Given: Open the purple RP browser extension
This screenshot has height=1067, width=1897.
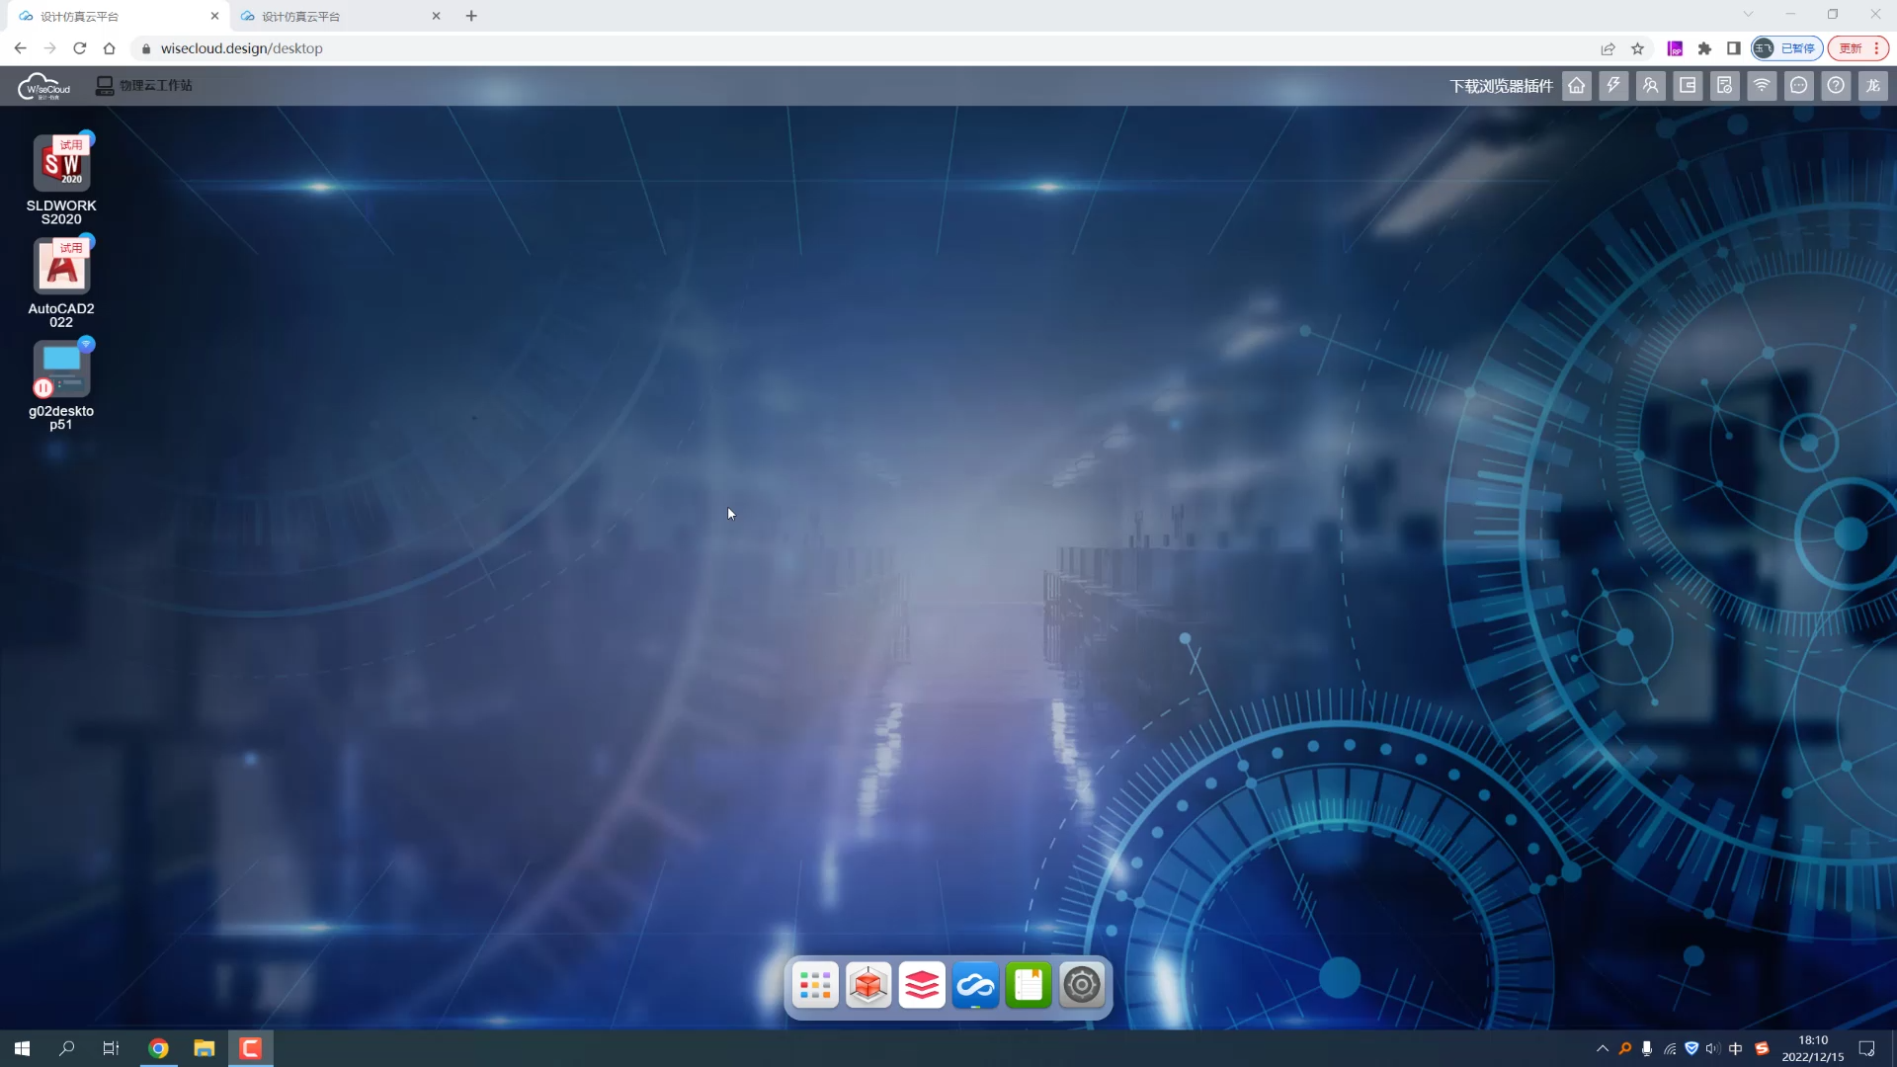Looking at the screenshot, I should [x=1675, y=48].
